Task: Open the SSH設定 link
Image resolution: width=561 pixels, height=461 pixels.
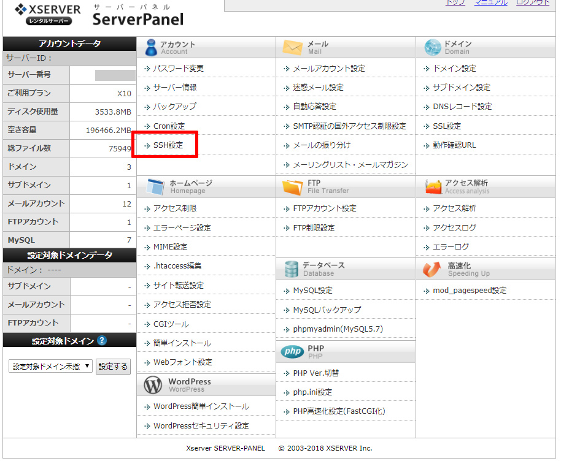Action: pos(168,145)
